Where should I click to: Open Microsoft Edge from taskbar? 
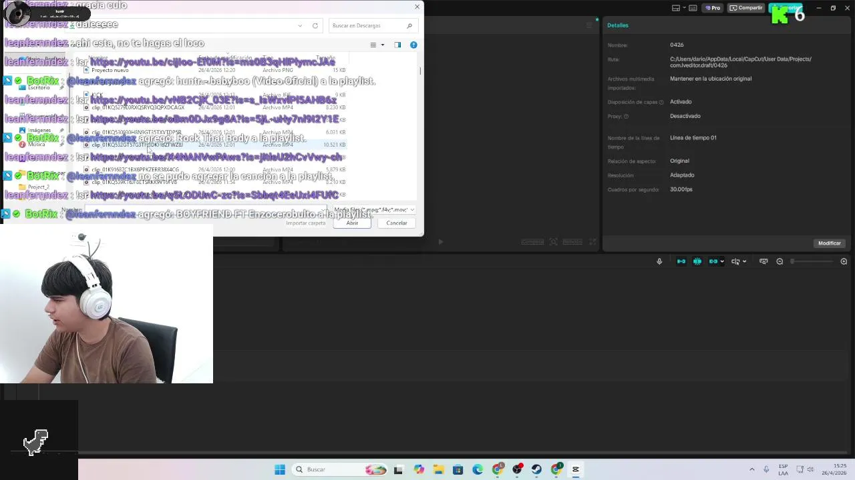click(x=478, y=469)
